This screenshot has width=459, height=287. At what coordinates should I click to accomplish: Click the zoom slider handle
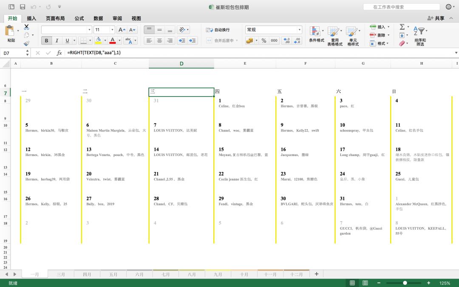[405, 283]
